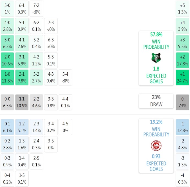Pick the 0-0 scoreline tile
This screenshot has height=187, width=190.
pos(7,102)
